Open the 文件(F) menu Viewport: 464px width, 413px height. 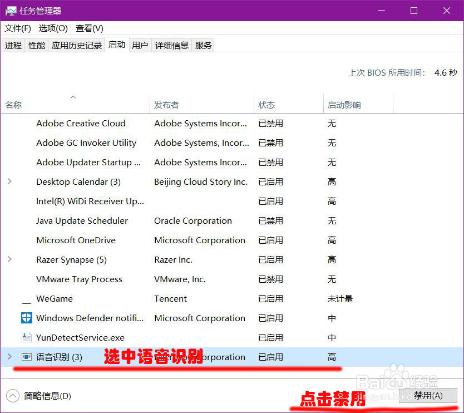[x=17, y=28]
